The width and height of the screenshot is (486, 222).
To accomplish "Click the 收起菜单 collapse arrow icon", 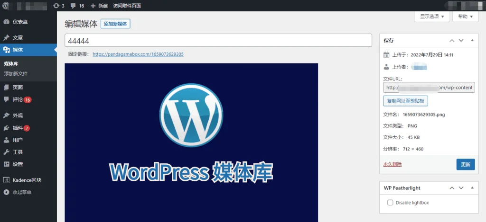I will coord(6,192).
